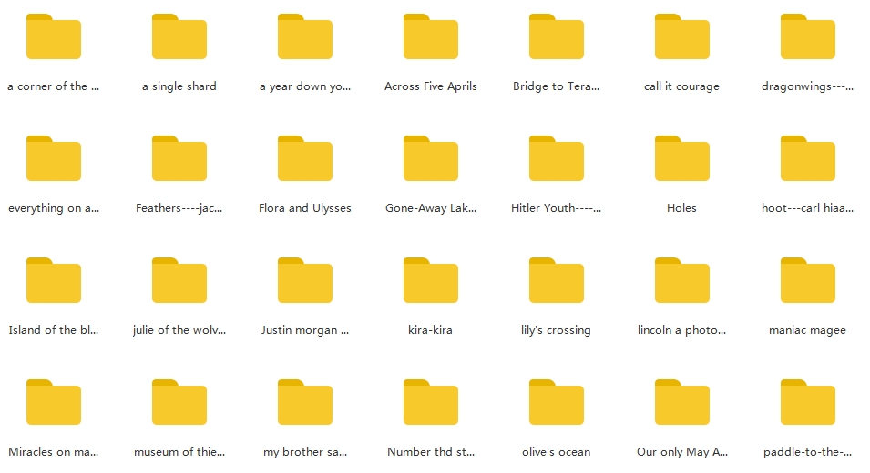The image size is (870, 473).
Task: Select the 'Gone-Away Lak...' folder icon
Action: [431, 158]
